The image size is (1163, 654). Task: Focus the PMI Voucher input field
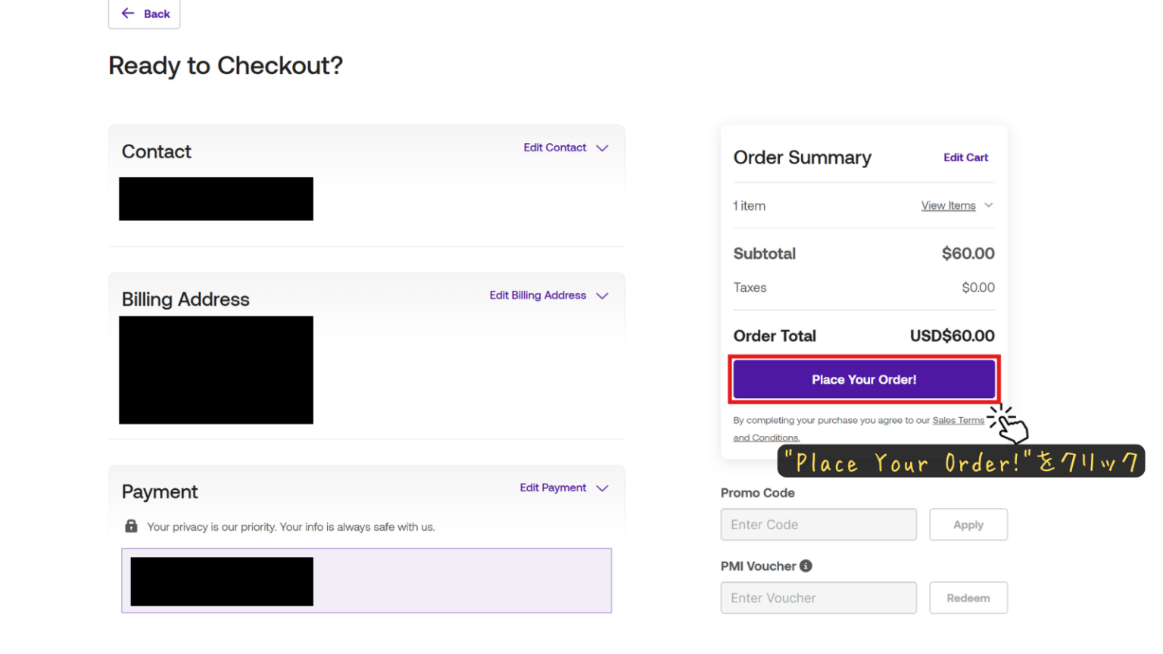click(x=818, y=598)
